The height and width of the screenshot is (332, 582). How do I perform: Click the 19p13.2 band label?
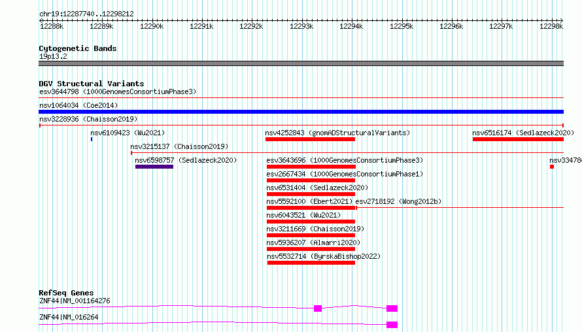coord(53,56)
